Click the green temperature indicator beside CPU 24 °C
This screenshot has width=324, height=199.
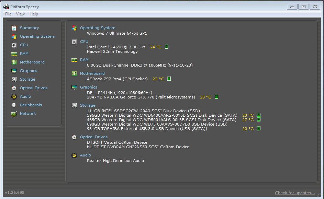click(x=167, y=47)
